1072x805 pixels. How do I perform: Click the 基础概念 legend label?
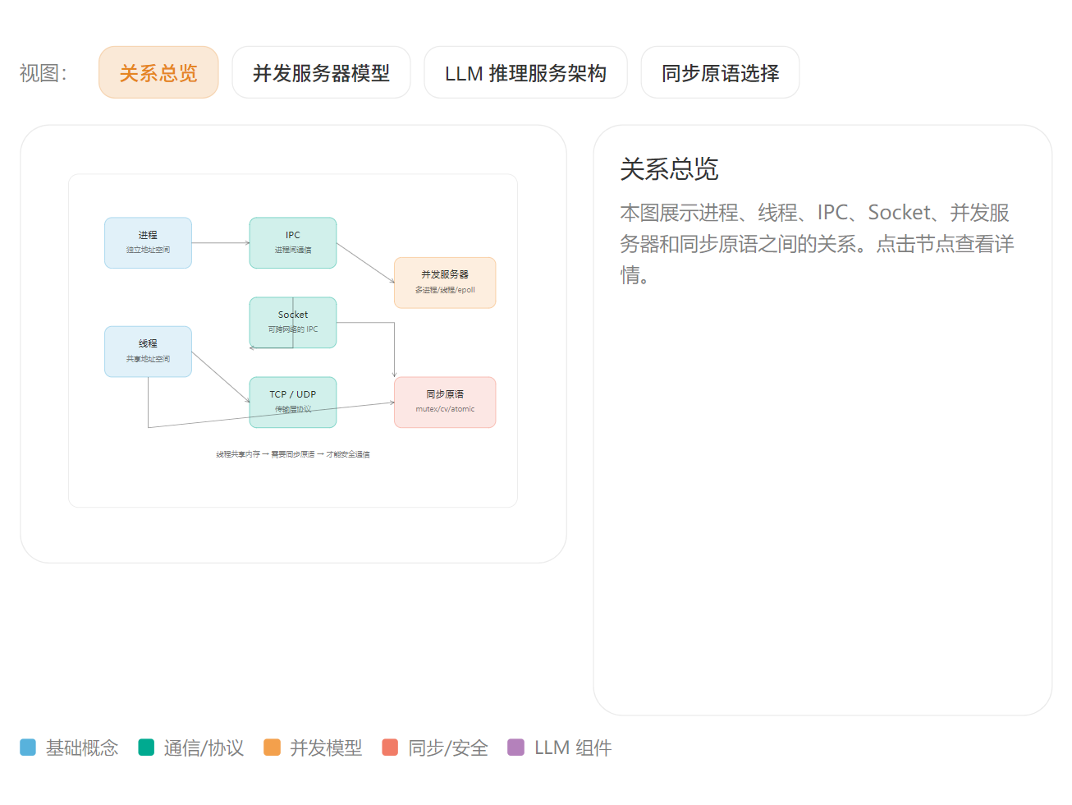82,747
